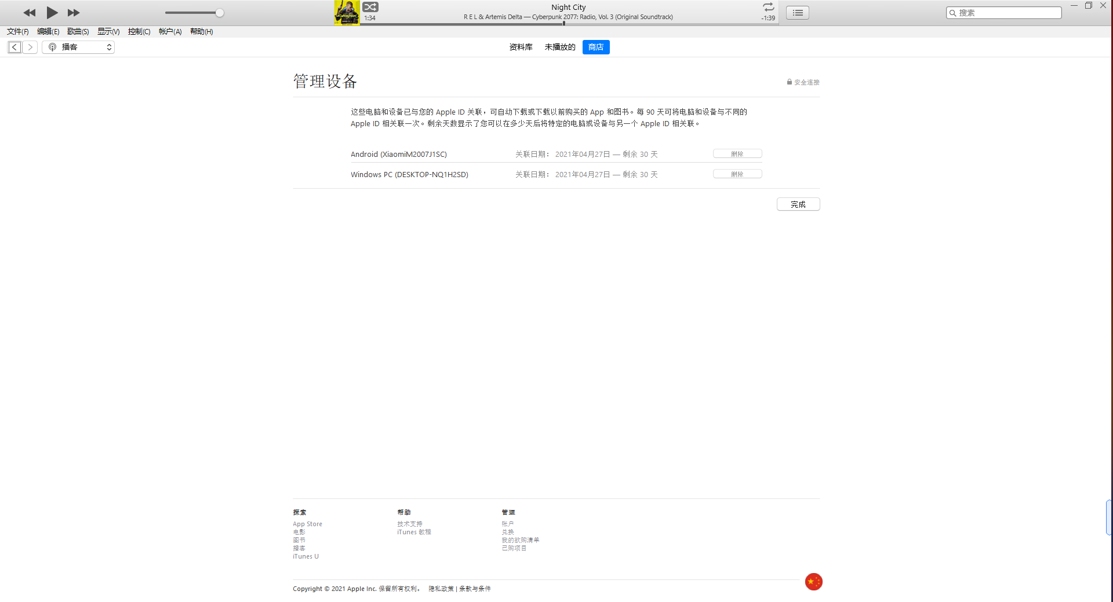The height and width of the screenshot is (602, 1113).
Task: Open the Up Next list icon
Action: pyautogui.click(x=798, y=13)
